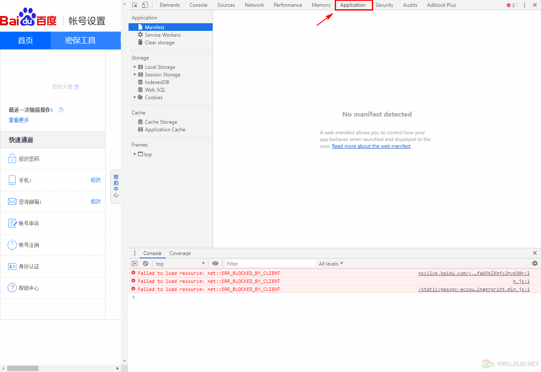Switch to the Performance tab
The image size is (541, 372).
click(288, 5)
